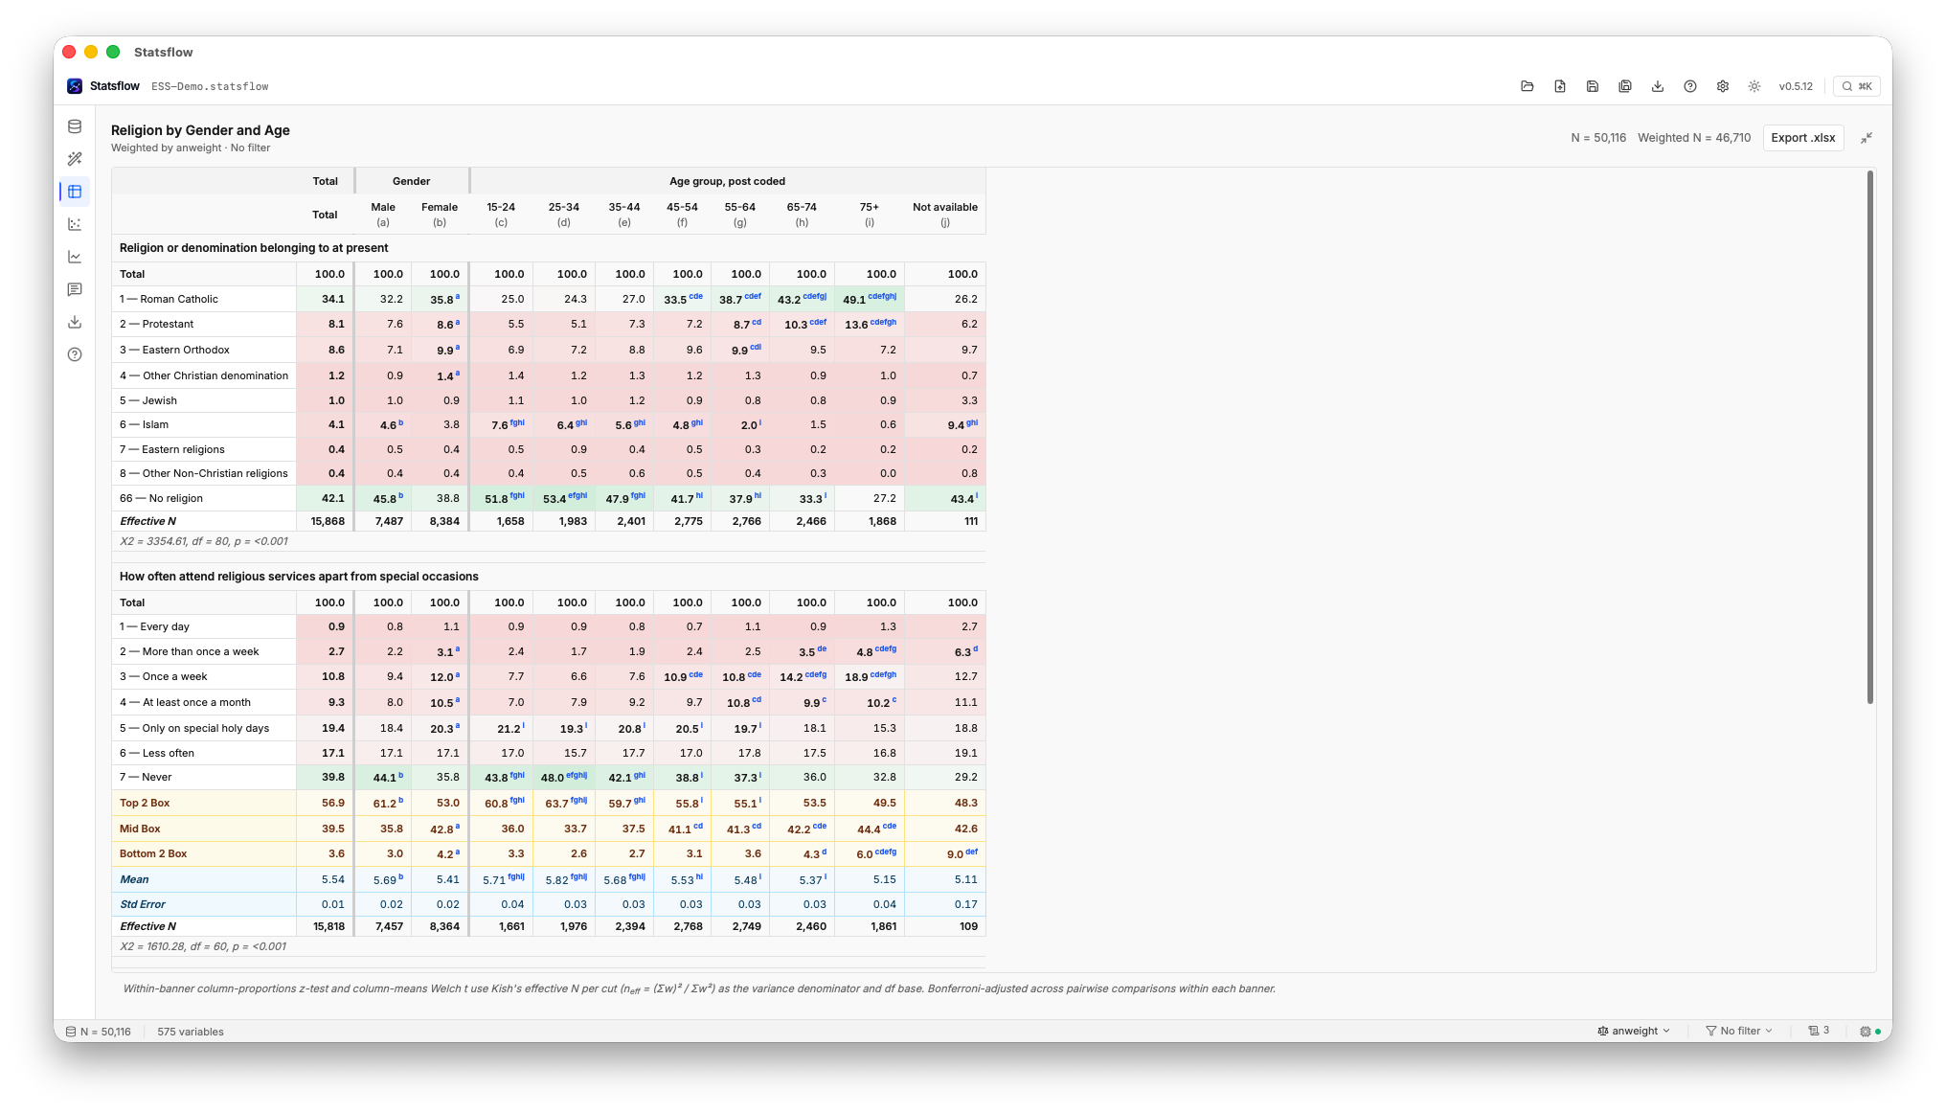Open the notes/comments panel in sidebar
Image resolution: width=1946 pixels, height=1113 pixels.
click(x=75, y=289)
